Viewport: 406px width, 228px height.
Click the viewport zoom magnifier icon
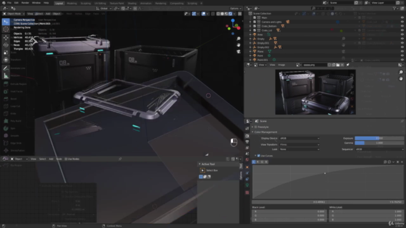tap(239, 39)
